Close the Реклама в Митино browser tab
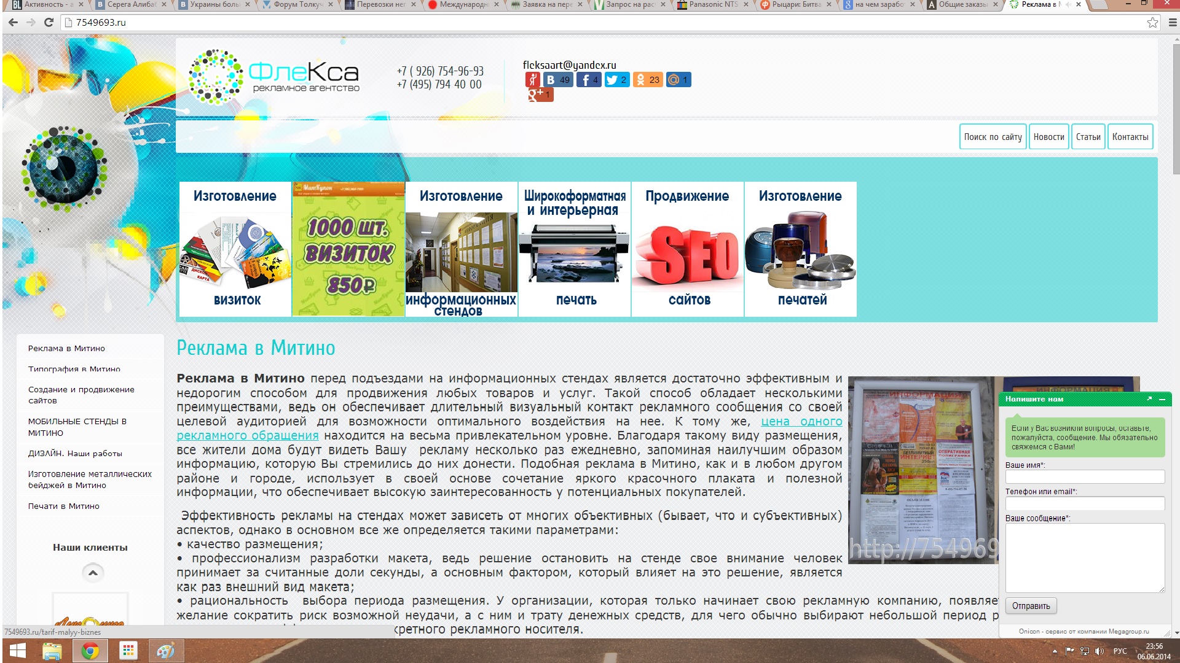 pyautogui.click(x=1078, y=4)
